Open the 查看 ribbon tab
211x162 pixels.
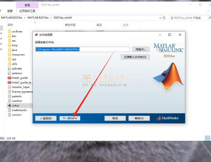pyautogui.click(x=10, y=11)
